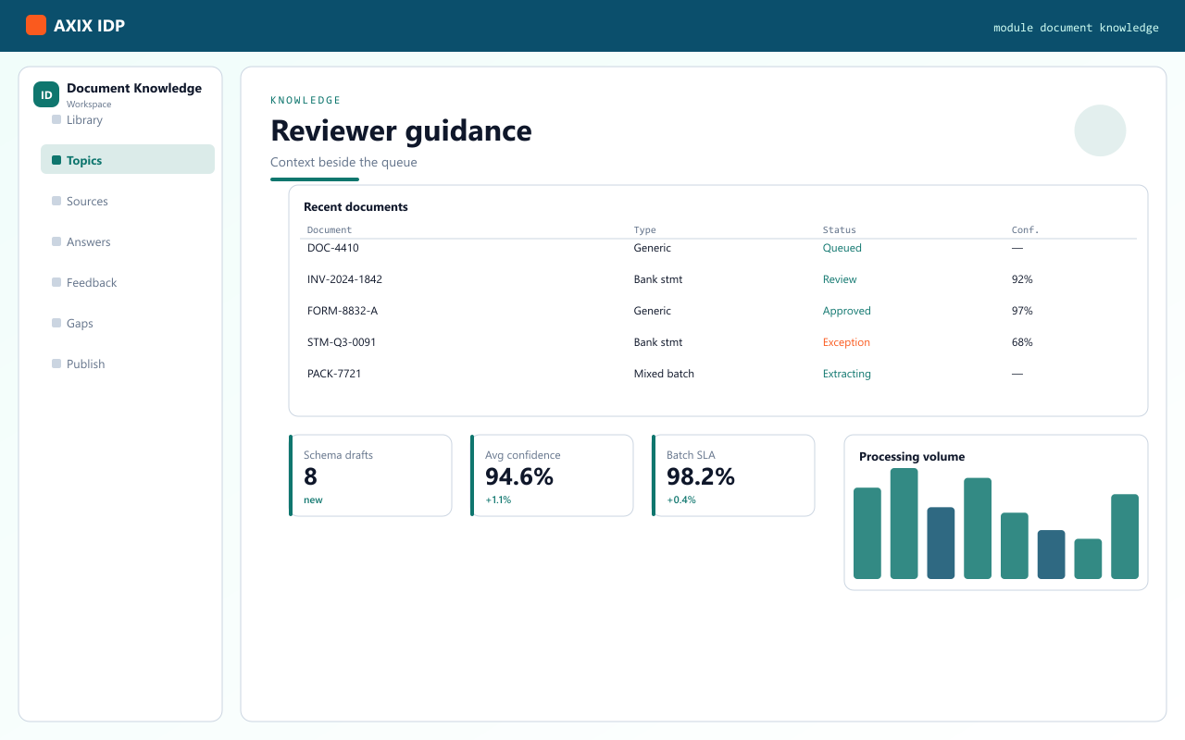
Task: Open document FORM-8832-A
Action: pos(718,311)
